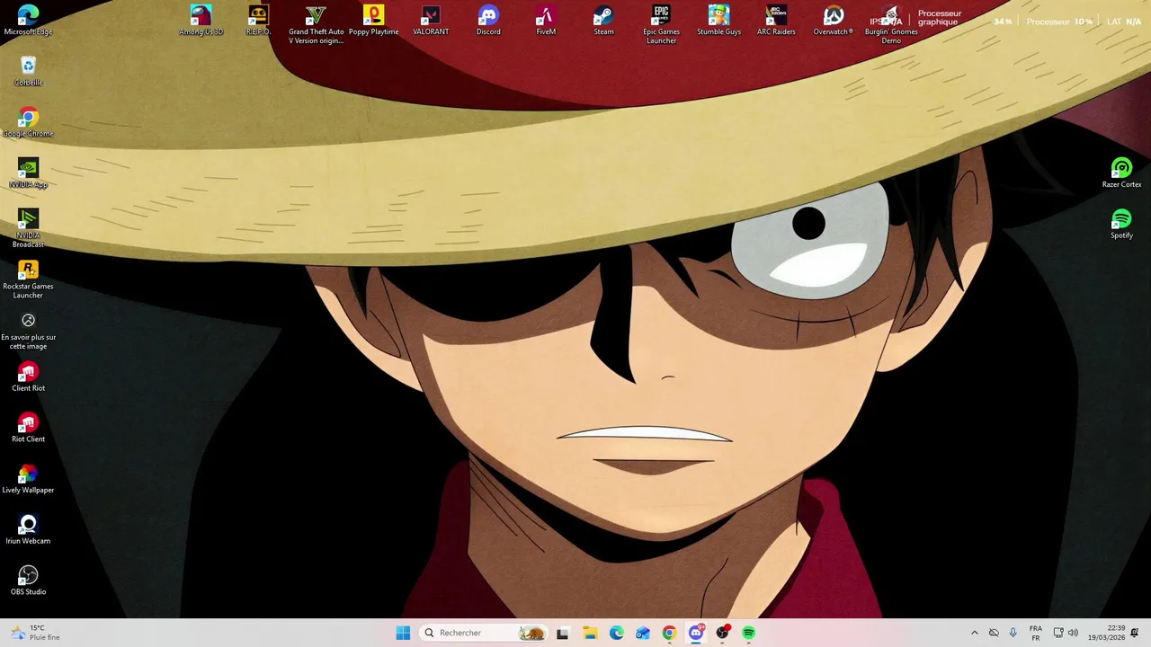Select the Overwatch desktop shortcut
Image resolution: width=1151 pixels, height=647 pixels.
(834, 20)
